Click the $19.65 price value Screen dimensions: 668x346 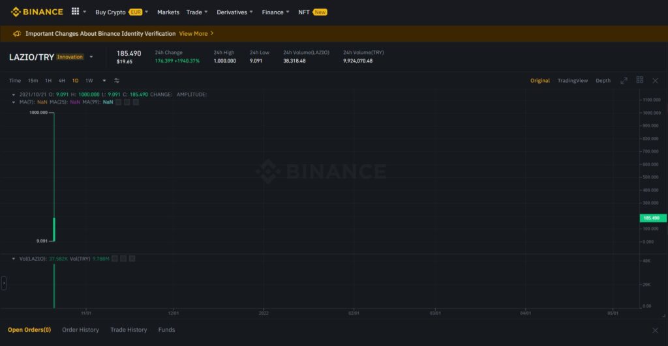125,62
